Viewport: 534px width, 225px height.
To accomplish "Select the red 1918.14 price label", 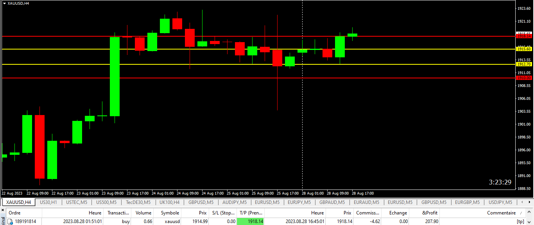I will [524, 36].
